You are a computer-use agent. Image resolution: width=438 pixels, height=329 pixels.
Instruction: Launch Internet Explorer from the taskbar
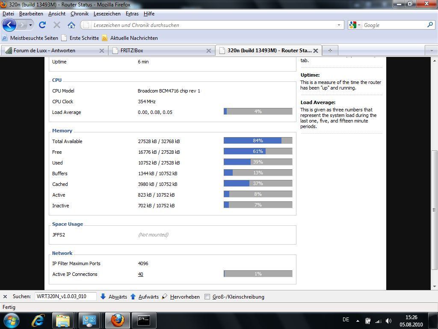coord(38,320)
